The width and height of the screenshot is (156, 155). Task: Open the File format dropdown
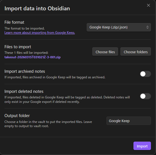pos(119,27)
